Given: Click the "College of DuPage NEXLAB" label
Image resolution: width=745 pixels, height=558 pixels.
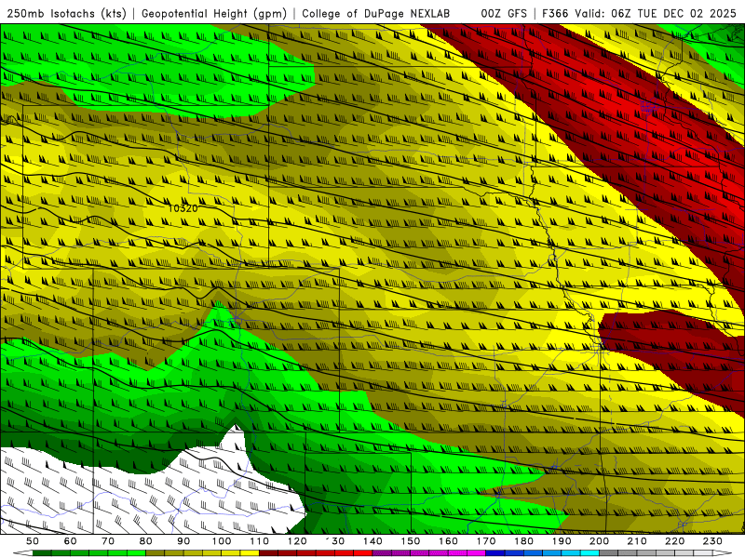Looking at the screenshot, I should [x=376, y=14].
